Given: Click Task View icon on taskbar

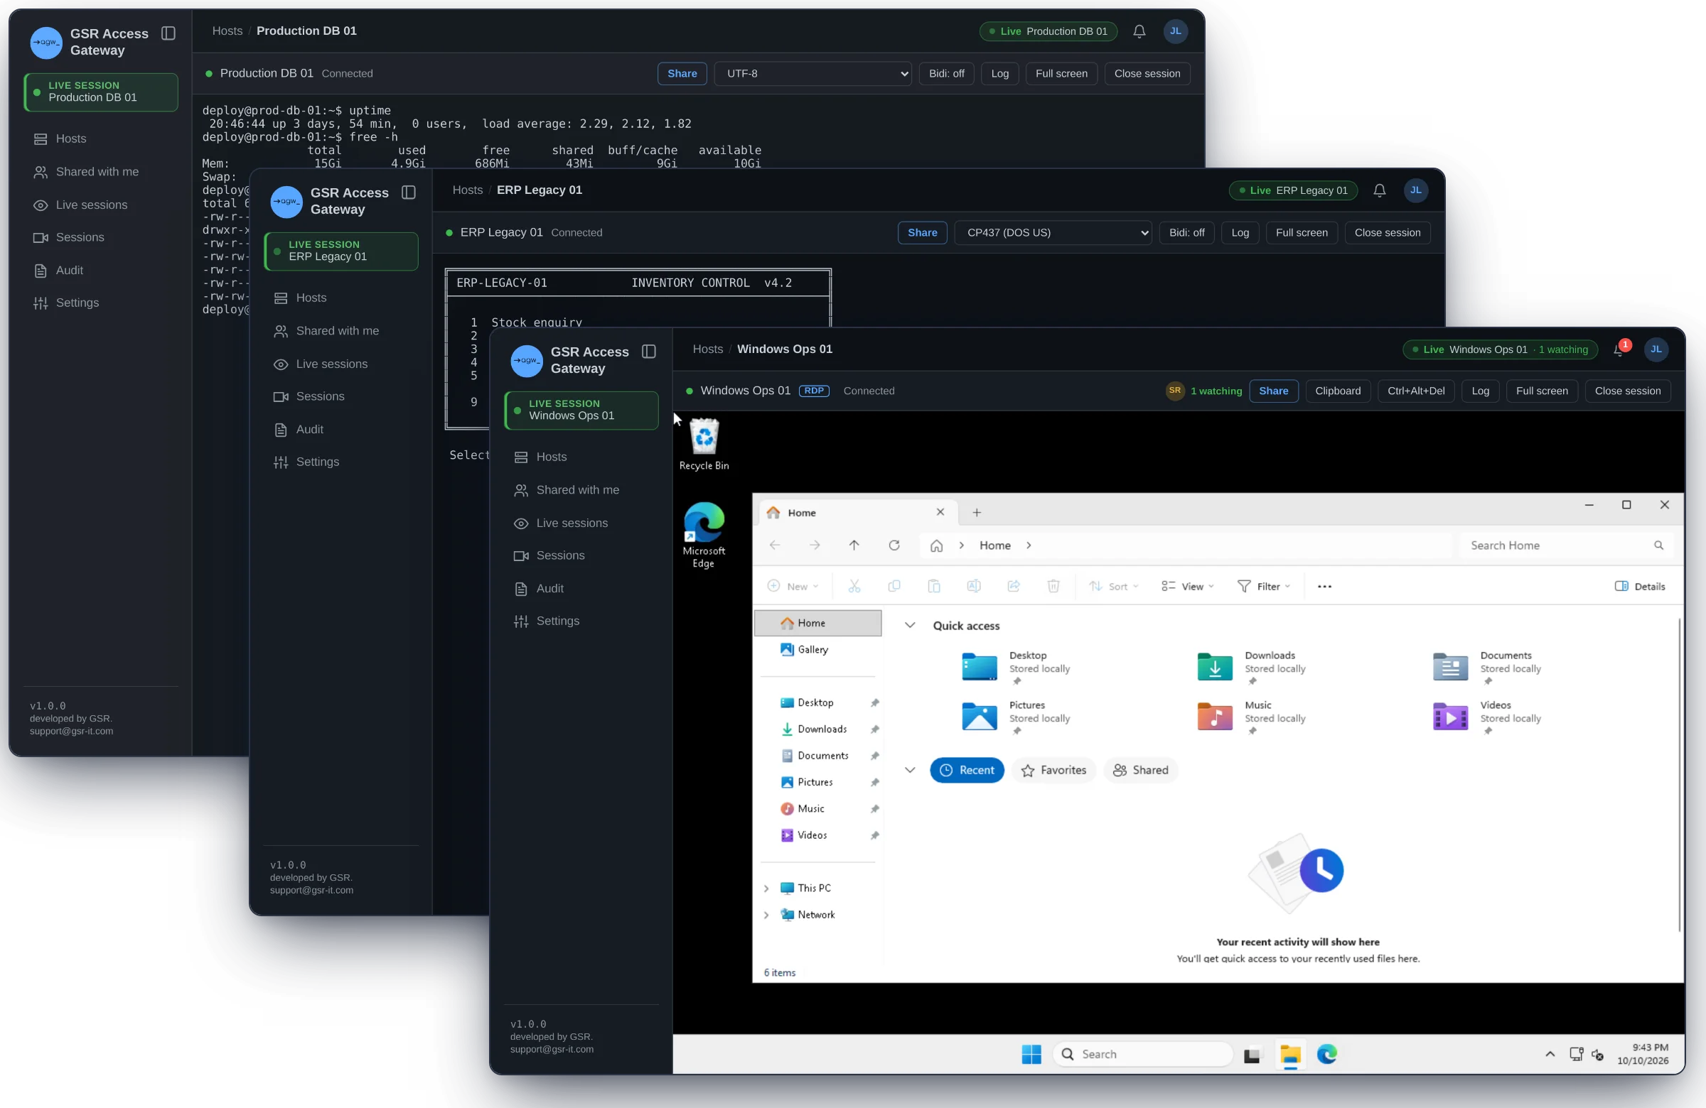Looking at the screenshot, I should click(1252, 1054).
